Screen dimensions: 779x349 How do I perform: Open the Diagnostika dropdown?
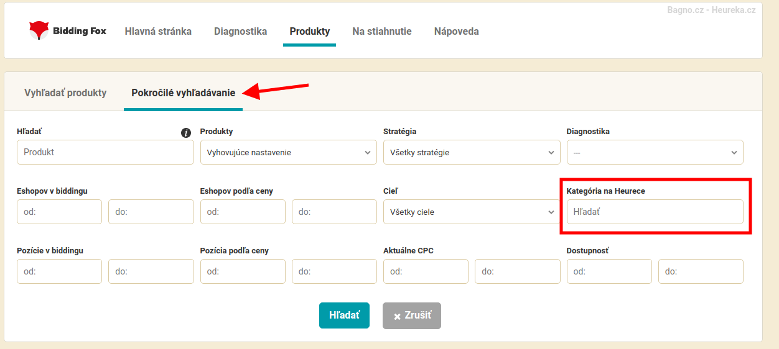pos(655,152)
